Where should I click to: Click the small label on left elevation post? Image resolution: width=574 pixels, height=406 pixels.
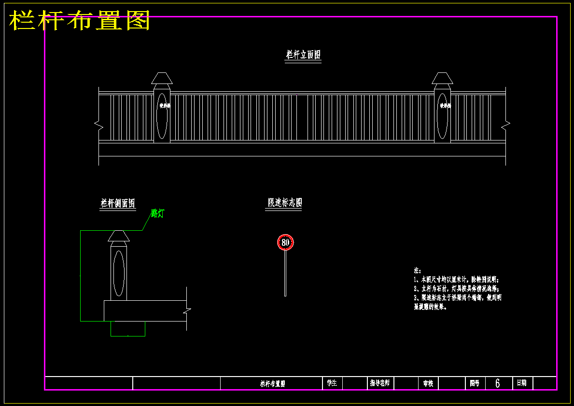165,106
